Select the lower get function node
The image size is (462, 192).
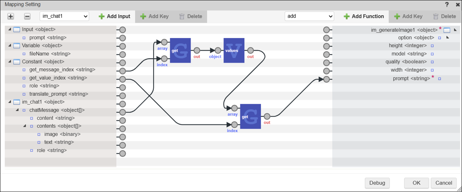pos(250,116)
